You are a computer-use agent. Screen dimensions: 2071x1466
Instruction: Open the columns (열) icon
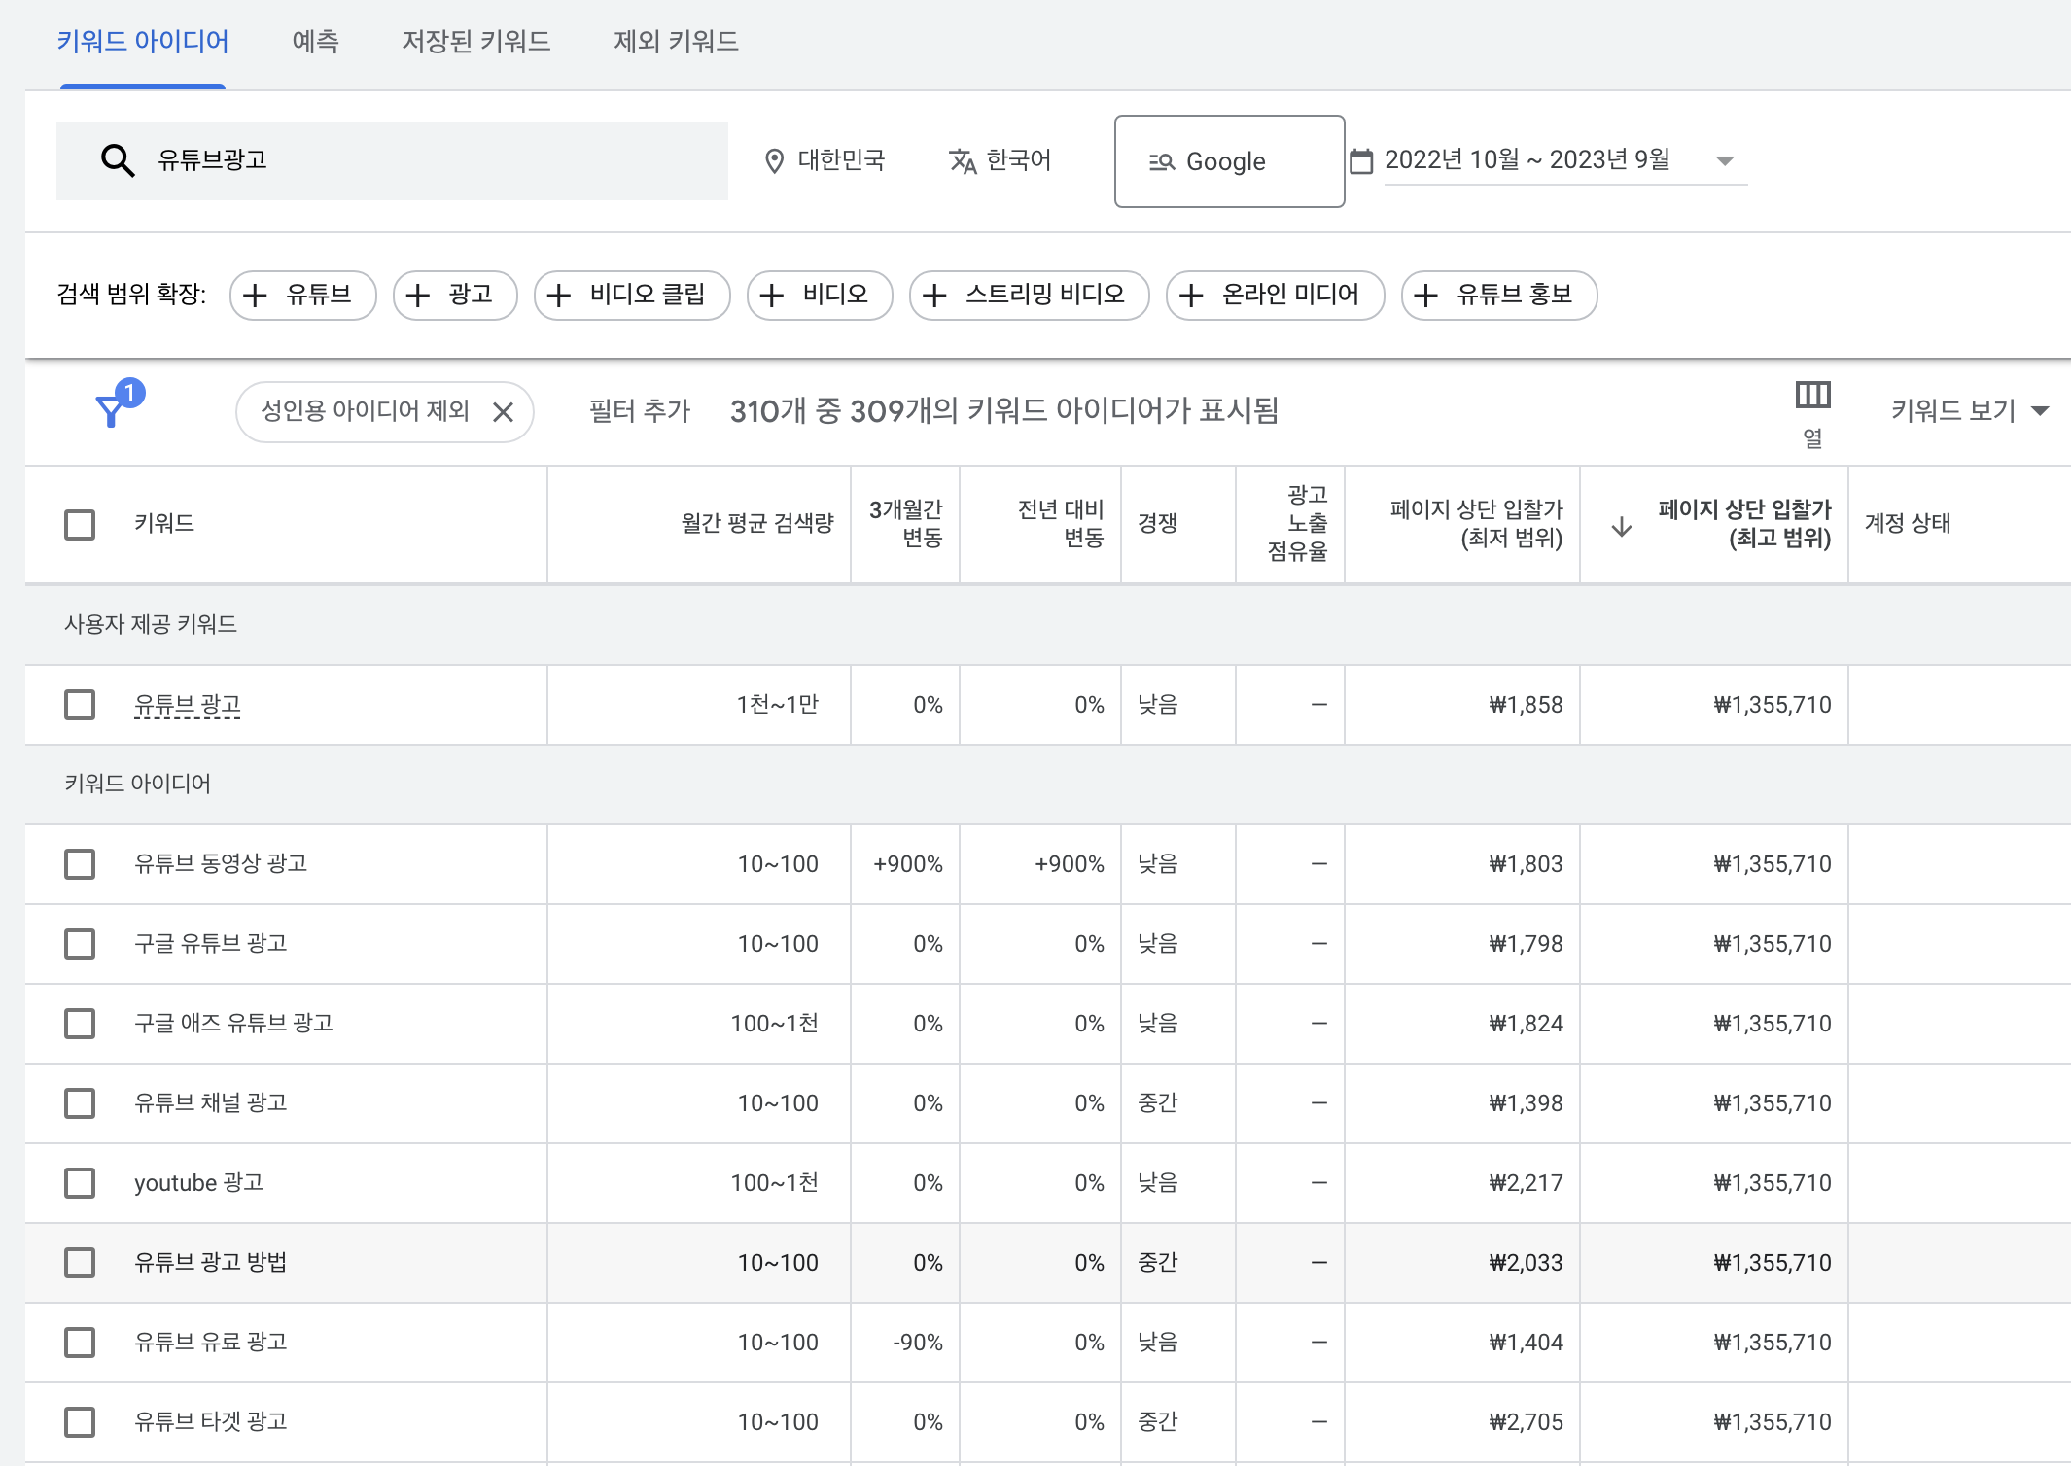[1812, 396]
